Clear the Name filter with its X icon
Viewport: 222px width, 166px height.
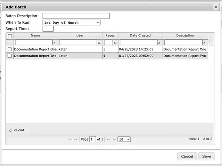point(54,43)
